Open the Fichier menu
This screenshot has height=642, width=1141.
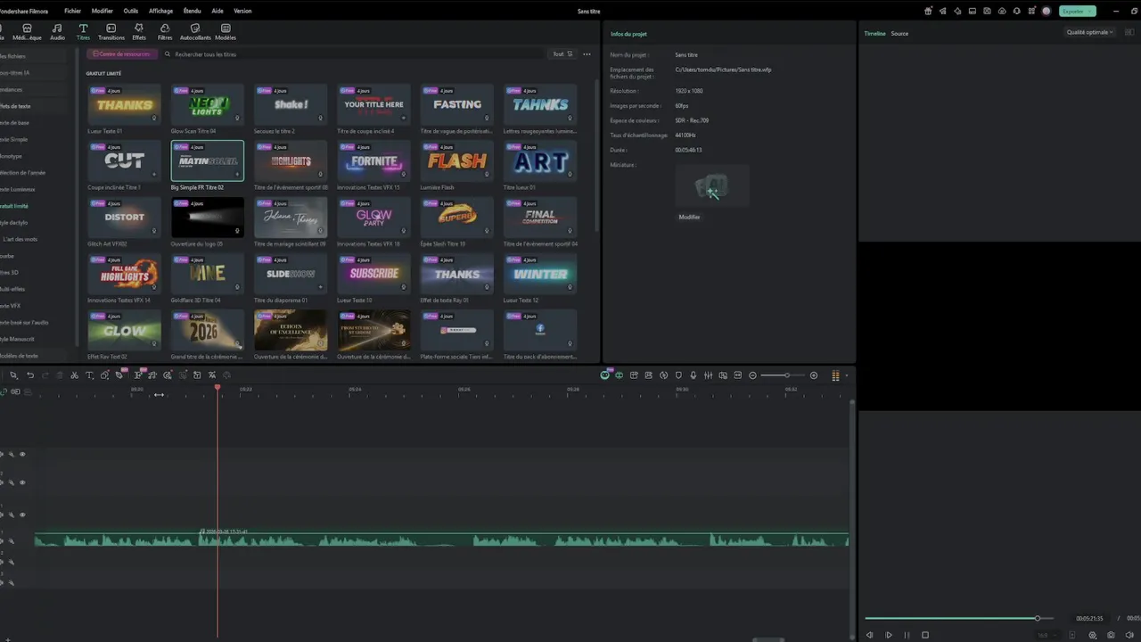coord(72,11)
